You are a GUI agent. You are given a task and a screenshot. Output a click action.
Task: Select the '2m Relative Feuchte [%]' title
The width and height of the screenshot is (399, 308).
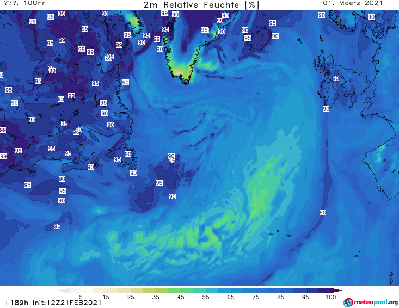[x=201, y=5]
